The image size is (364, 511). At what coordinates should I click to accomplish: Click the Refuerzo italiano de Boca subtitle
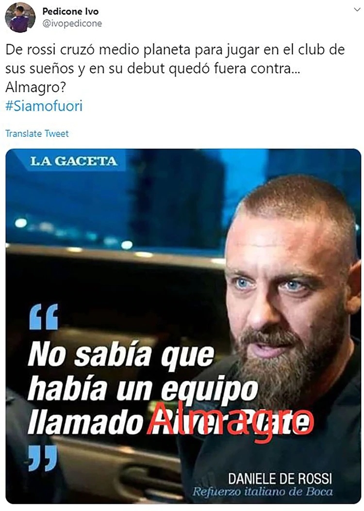point(263,492)
